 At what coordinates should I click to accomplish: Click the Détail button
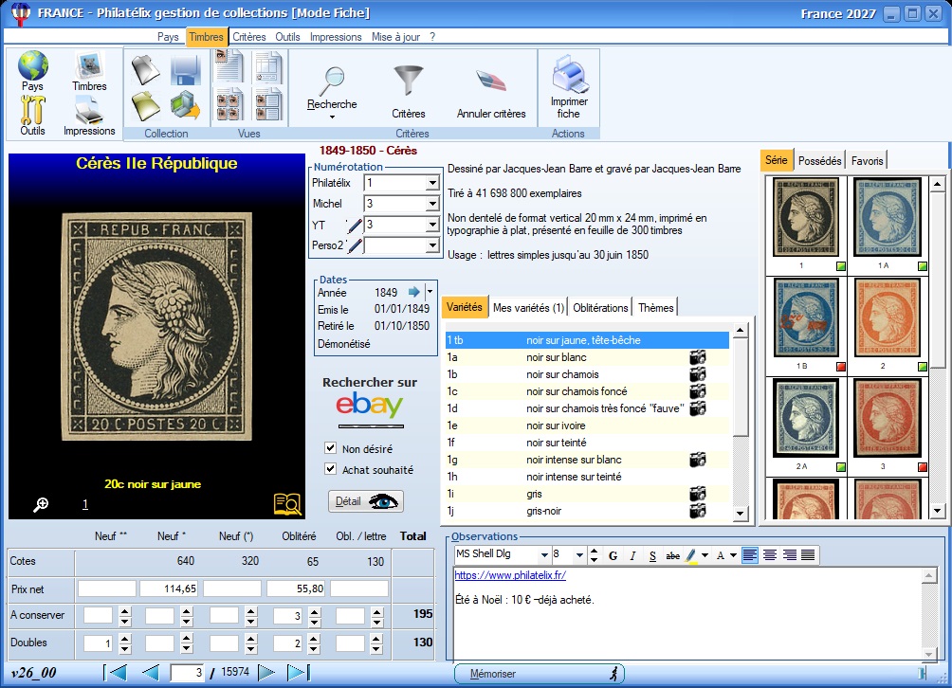pos(366,501)
